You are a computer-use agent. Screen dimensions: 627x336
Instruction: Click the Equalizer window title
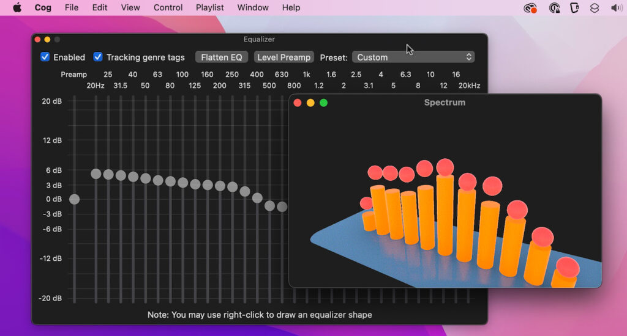coord(259,39)
